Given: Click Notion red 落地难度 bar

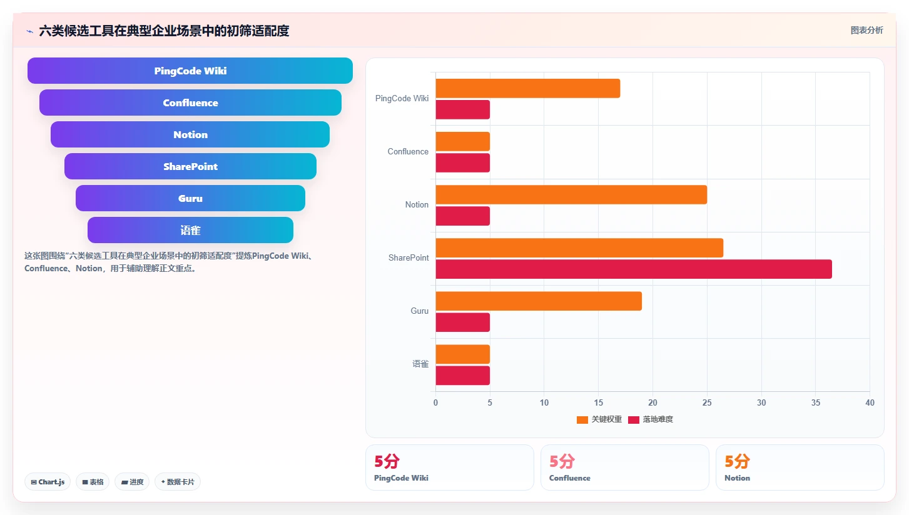Looking at the screenshot, I should tap(463, 216).
